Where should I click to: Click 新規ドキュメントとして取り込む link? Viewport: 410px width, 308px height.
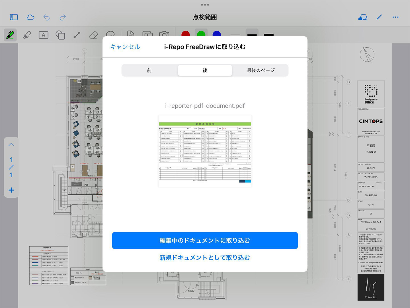click(205, 258)
